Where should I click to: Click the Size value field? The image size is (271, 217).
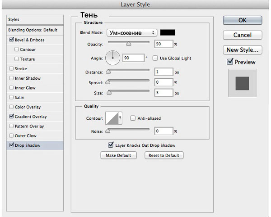[164, 93]
